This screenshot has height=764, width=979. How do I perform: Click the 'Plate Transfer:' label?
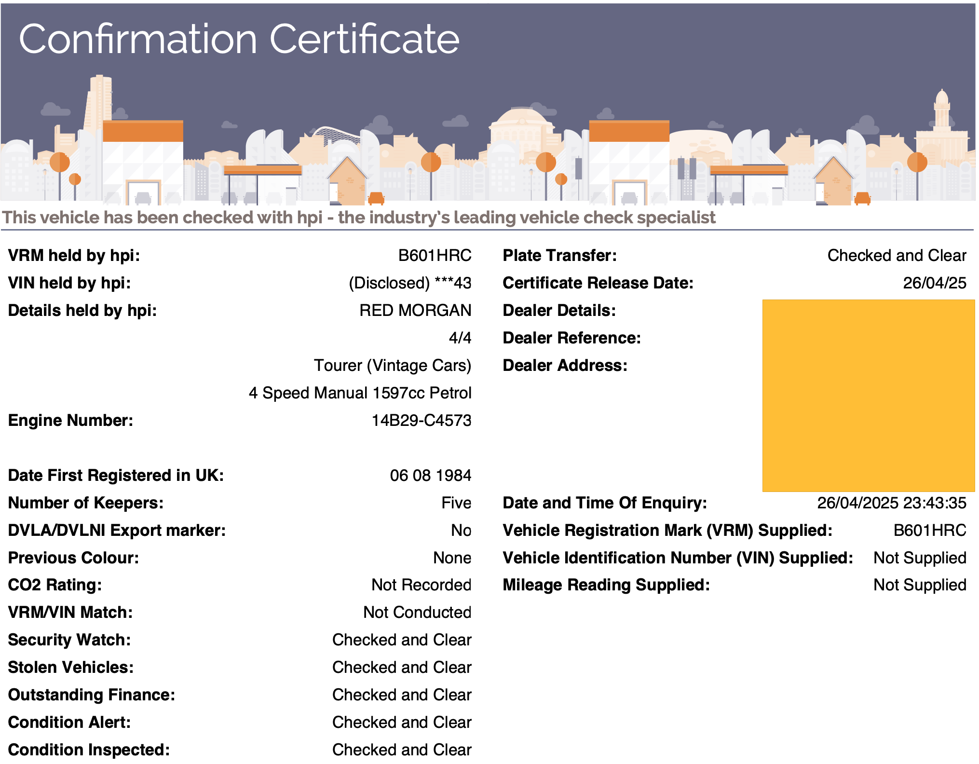click(x=559, y=255)
